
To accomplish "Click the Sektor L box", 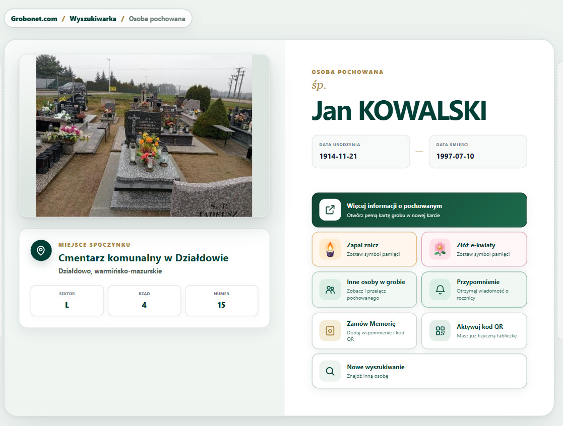I will pos(67,301).
